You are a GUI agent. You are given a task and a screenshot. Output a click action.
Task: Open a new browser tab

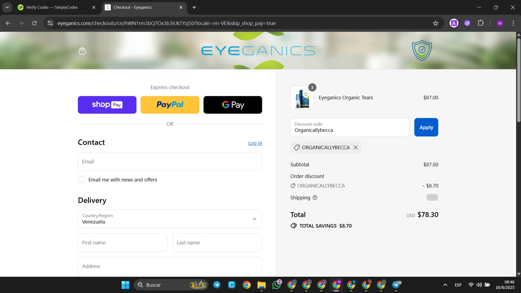point(194,7)
